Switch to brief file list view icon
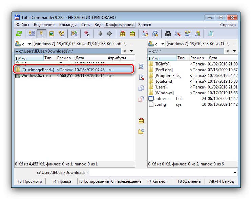252x199 pixels. (31, 34)
